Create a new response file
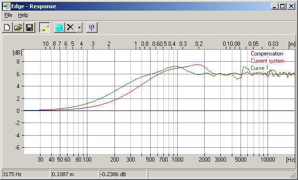298x180 pixels. pyautogui.click(x=7, y=28)
